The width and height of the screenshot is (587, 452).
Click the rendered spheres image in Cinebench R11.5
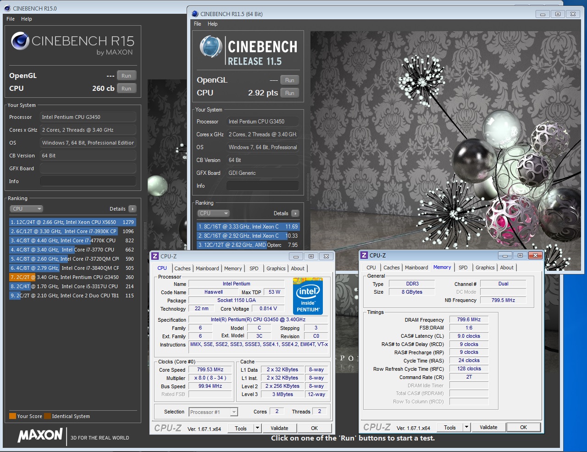(445, 151)
